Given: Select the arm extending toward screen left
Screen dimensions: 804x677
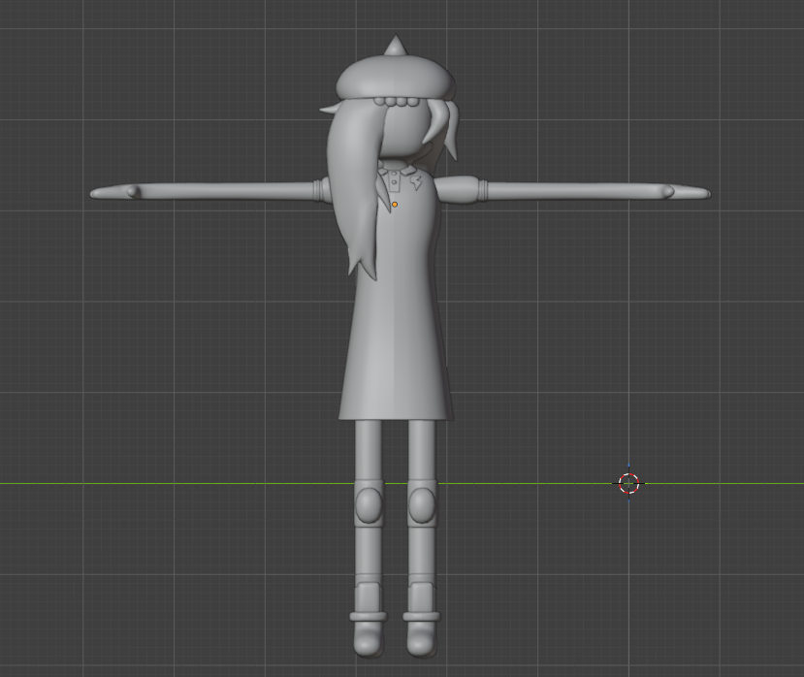Looking at the screenshot, I should point(210,191).
